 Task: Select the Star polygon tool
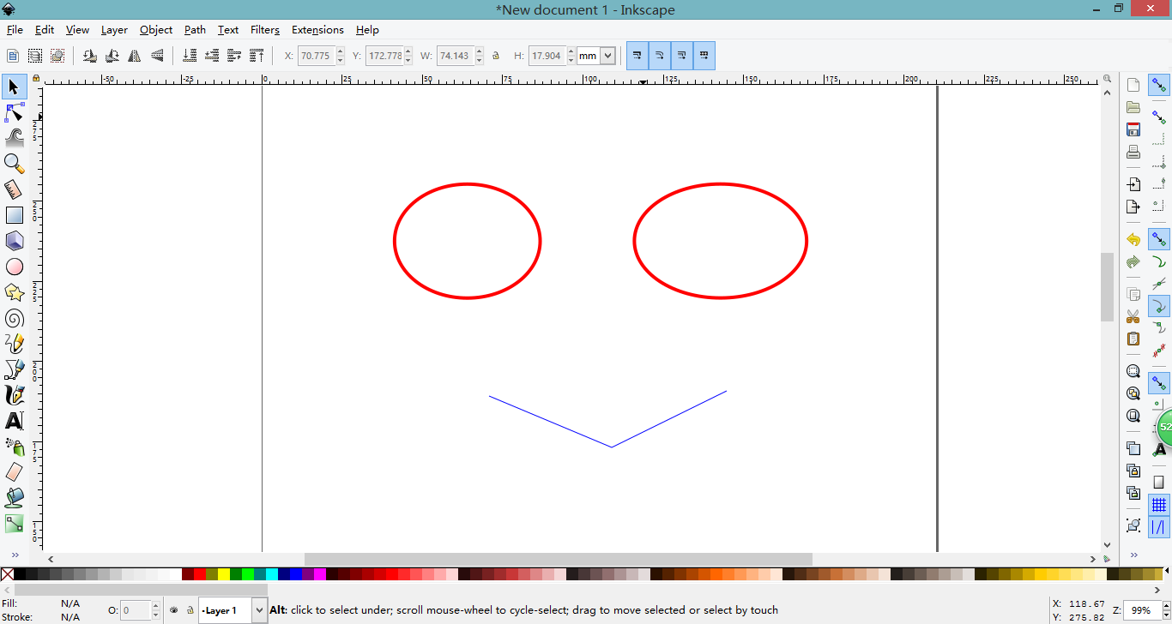coord(15,293)
